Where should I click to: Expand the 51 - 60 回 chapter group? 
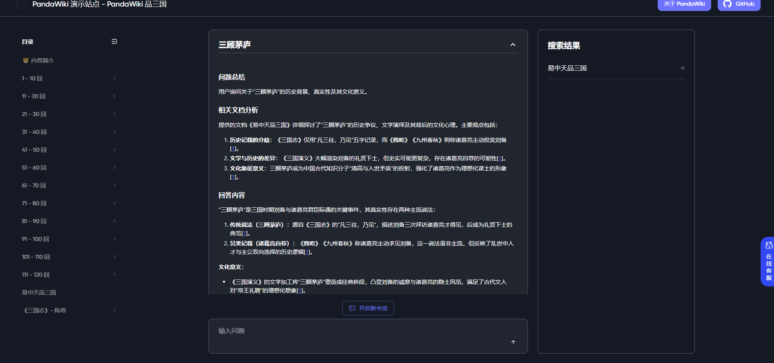114,168
